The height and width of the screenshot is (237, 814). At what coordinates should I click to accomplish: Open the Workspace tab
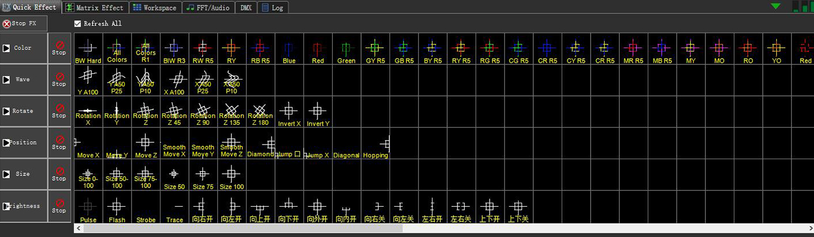[155, 8]
